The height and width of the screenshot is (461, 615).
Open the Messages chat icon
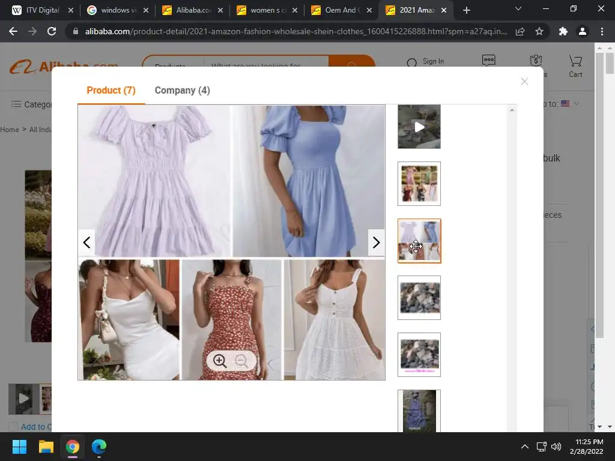point(488,61)
